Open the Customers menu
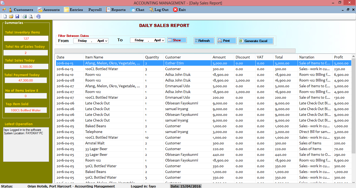 (x=21, y=10)
